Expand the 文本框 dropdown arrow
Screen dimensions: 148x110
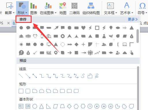pyautogui.click(x=116, y=13)
